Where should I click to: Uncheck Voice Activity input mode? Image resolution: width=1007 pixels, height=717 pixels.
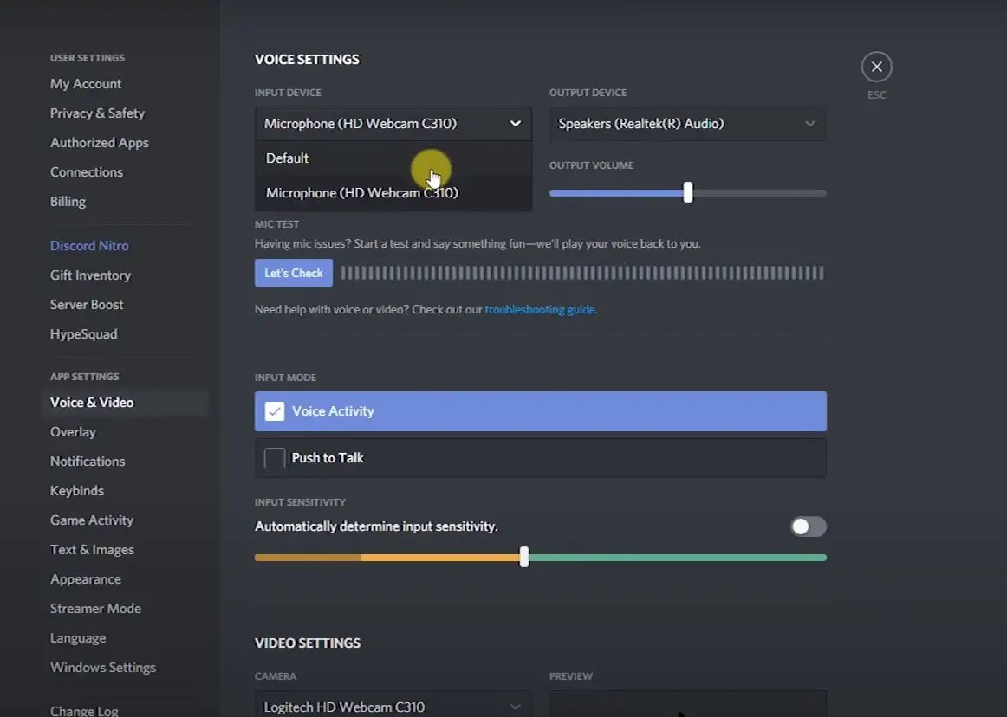(275, 411)
